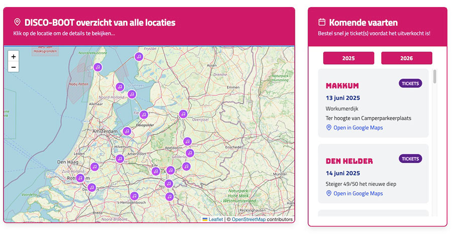Click the TICKETS button for Den Helder
The image size is (452, 234).
[x=410, y=159]
